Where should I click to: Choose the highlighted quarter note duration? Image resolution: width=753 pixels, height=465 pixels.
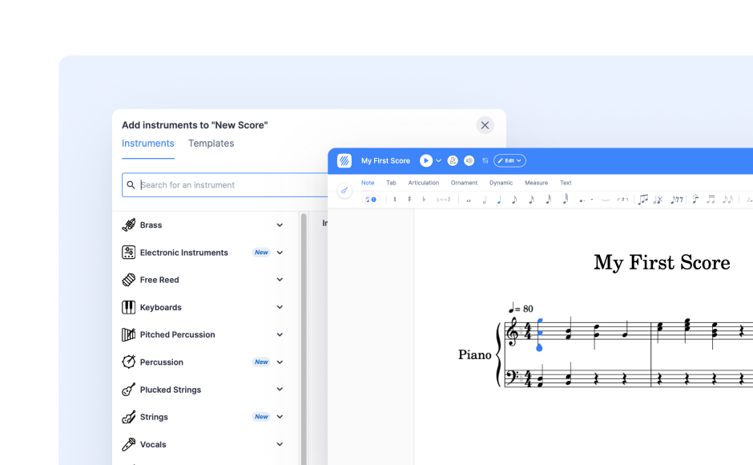pos(498,200)
